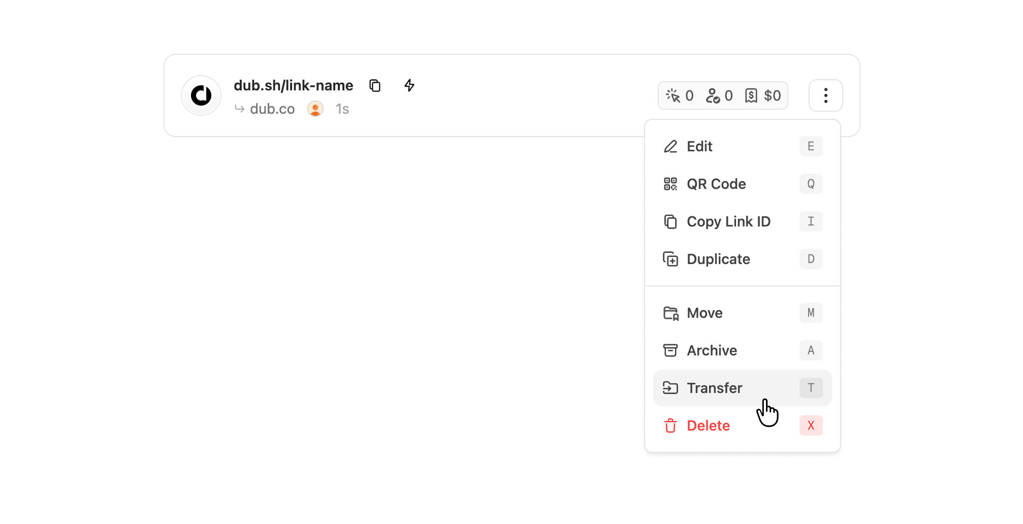Screen dimensions: 1023x524
Task: Open the three-dot link options menu
Action: [825, 95]
